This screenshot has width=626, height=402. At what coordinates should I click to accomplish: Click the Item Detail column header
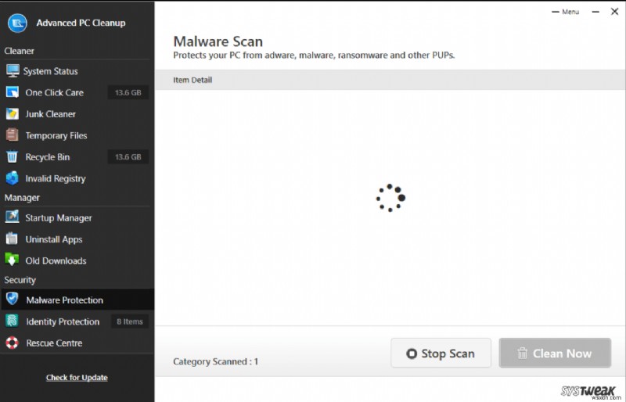coord(192,80)
